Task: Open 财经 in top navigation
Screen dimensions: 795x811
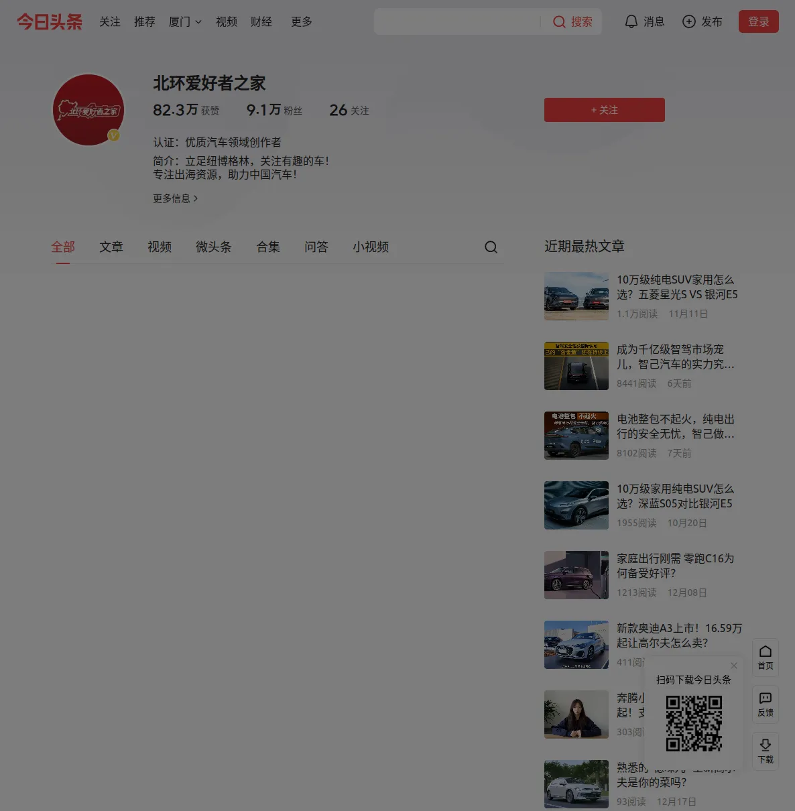Action: point(261,22)
